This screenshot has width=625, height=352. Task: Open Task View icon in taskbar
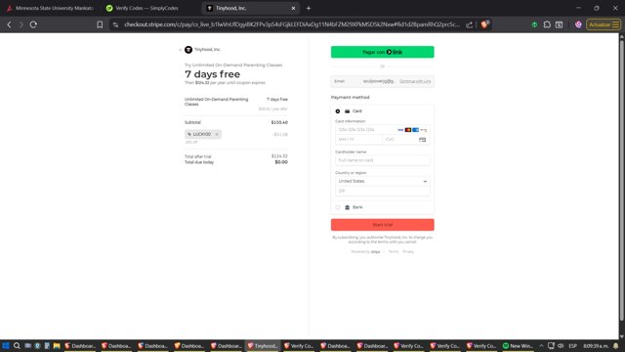[27, 346]
